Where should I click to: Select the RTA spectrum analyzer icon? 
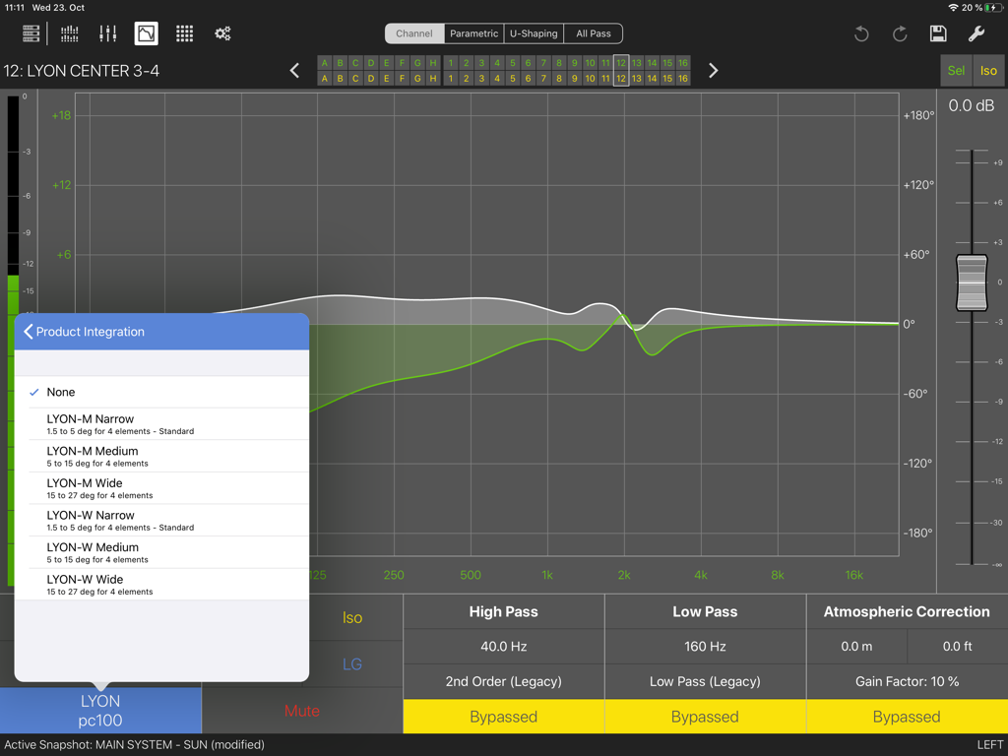pyautogui.click(x=69, y=32)
